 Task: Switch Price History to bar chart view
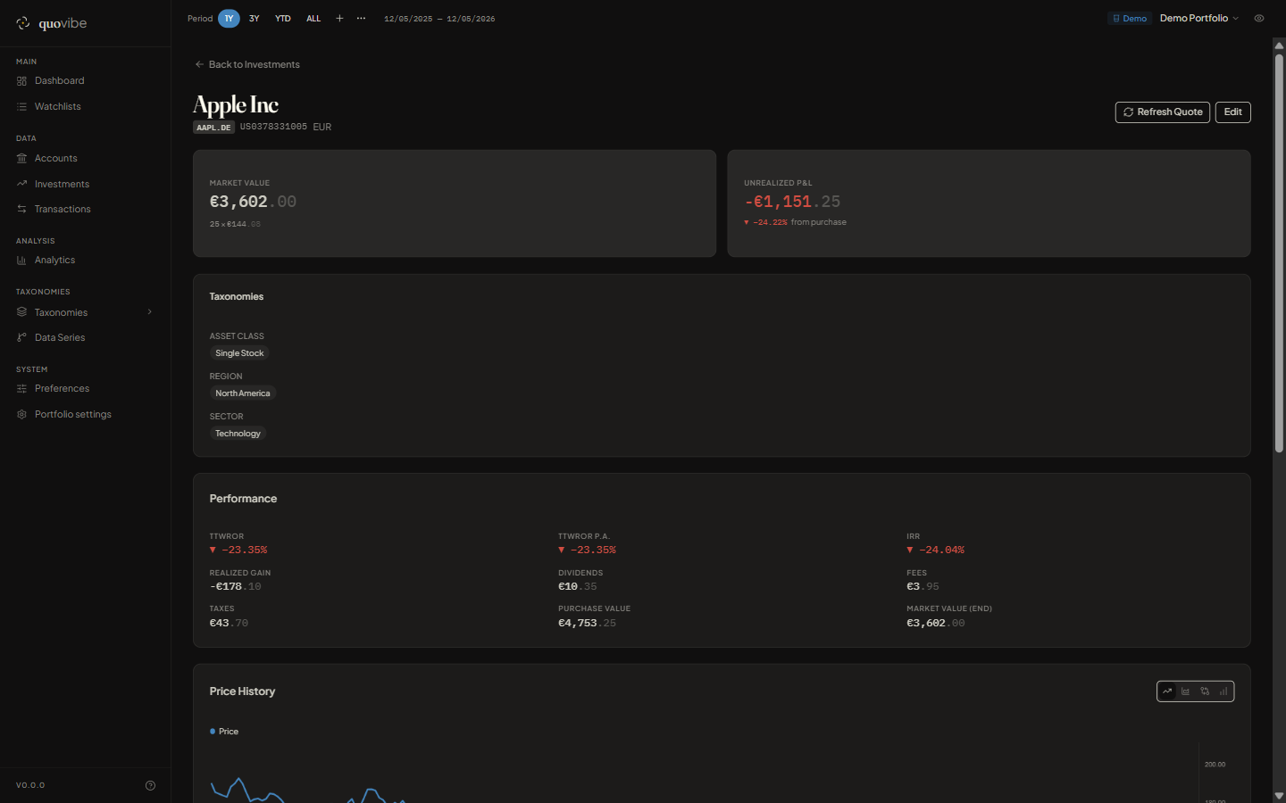pos(1223,691)
